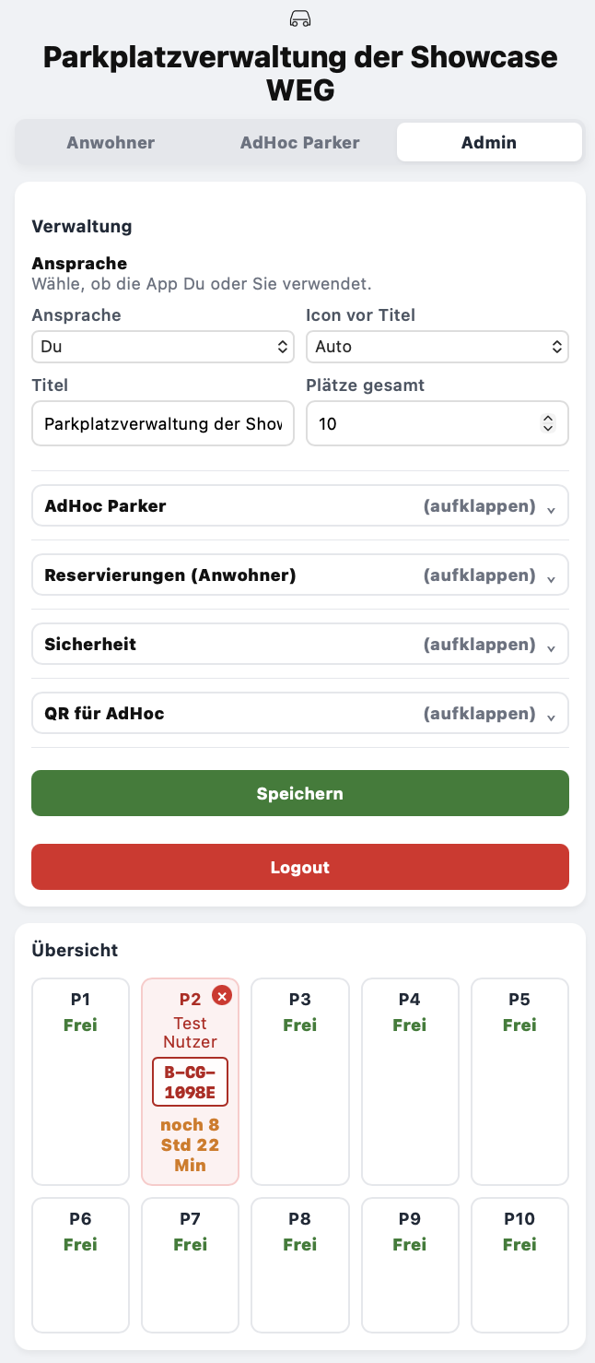Click the remaining time 'noch 8 Std 22 Min'

190,1144
